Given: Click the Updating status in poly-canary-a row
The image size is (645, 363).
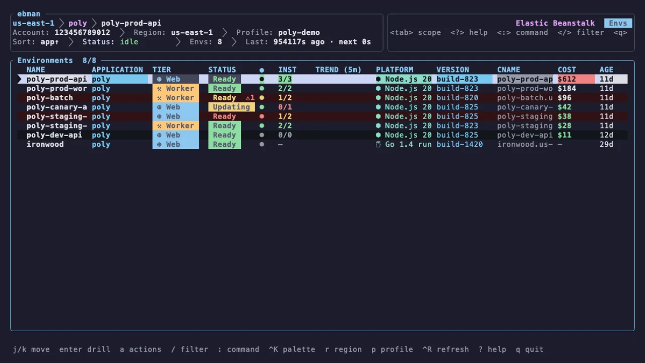Looking at the screenshot, I should (x=231, y=107).
